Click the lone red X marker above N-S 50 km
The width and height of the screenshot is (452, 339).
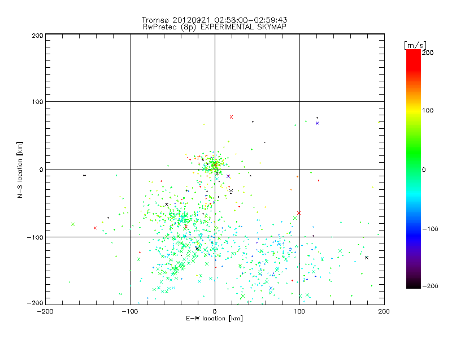pyautogui.click(x=231, y=117)
